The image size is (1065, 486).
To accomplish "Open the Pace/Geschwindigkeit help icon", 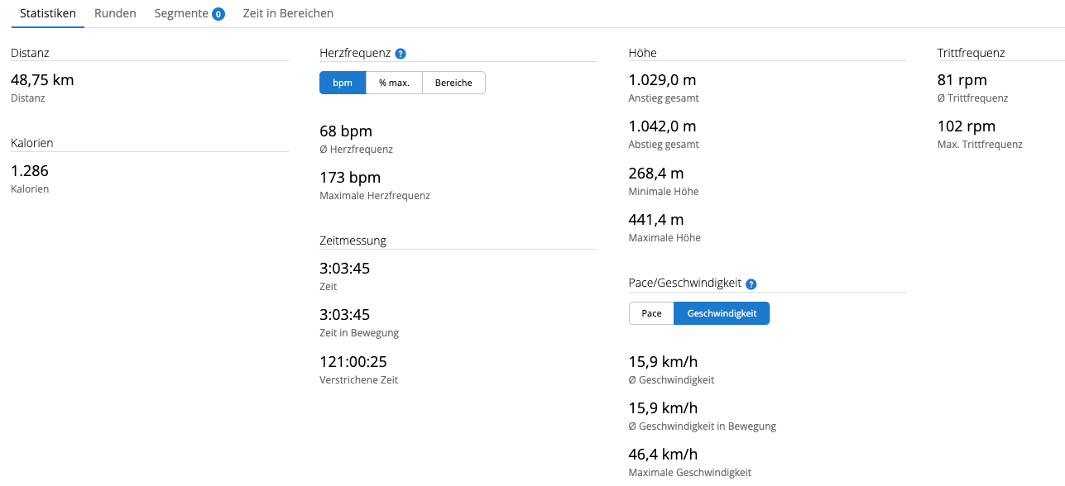I will pyautogui.click(x=751, y=284).
